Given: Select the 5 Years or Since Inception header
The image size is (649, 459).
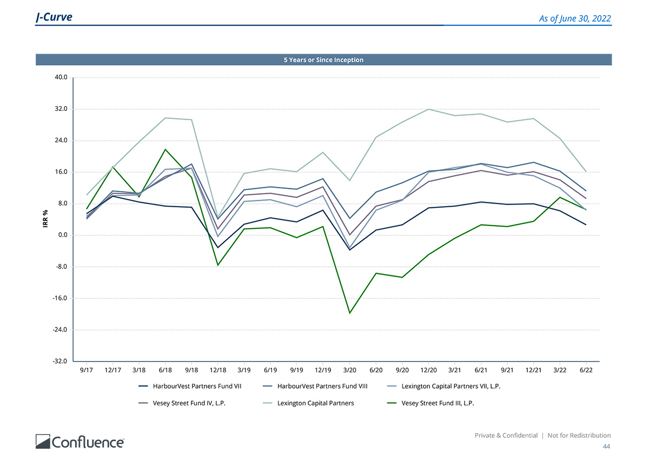Looking at the screenshot, I should [x=323, y=60].
